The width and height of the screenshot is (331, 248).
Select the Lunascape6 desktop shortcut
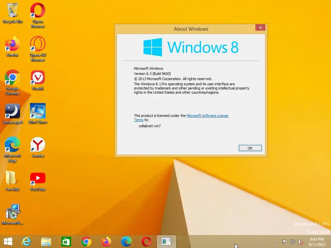pyautogui.click(x=13, y=114)
